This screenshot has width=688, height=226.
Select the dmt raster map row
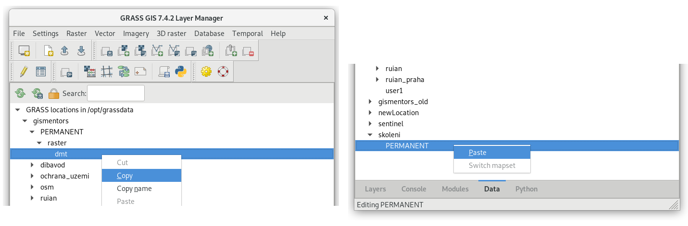(x=172, y=154)
